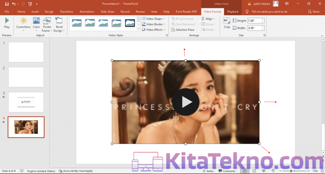
Task: Select slide 1 thumbnail
Action: tap(26, 52)
